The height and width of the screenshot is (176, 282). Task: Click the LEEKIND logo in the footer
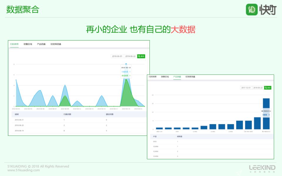pos(262,168)
